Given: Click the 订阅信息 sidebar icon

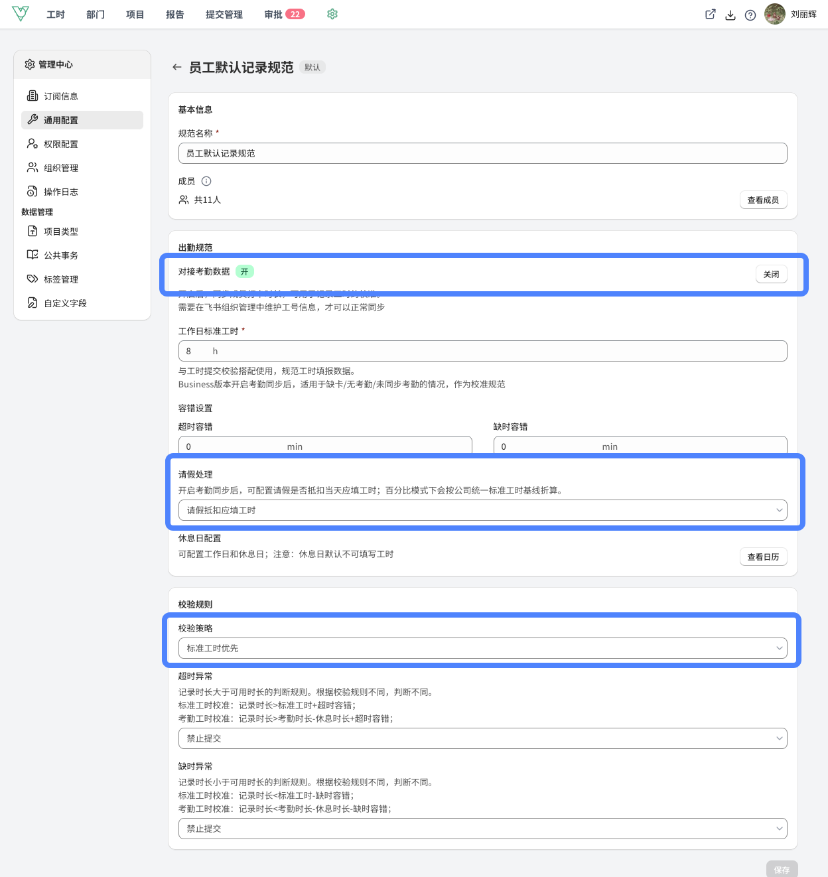Looking at the screenshot, I should 33,96.
